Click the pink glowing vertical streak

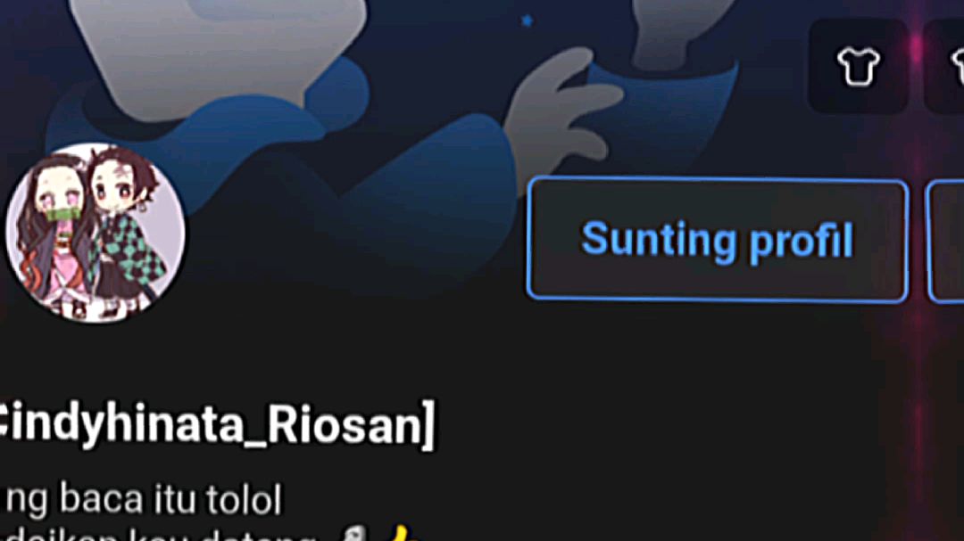click(918, 270)
